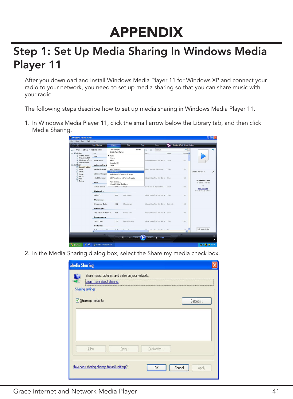Click the large blue play file thumbnail

(x=203, y=156)
